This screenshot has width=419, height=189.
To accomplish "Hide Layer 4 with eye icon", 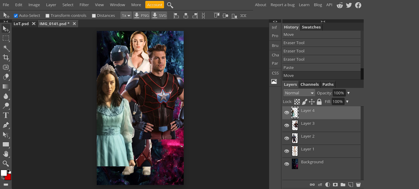I will (x=287, y=113).
